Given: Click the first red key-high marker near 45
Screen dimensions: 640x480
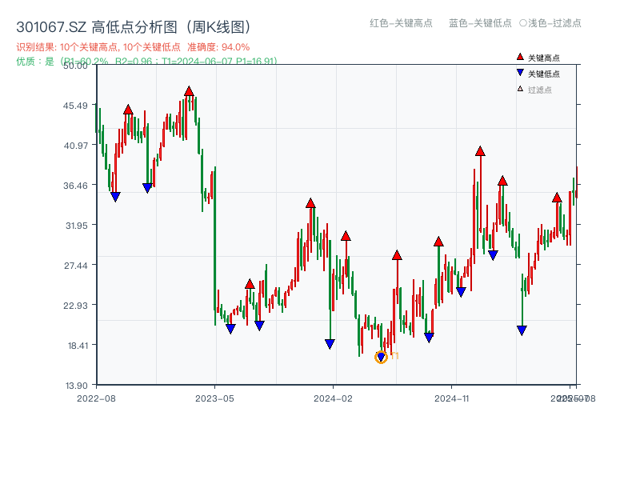Looking at the screenshot, I should pyautogui.click(x=128, y=110).
